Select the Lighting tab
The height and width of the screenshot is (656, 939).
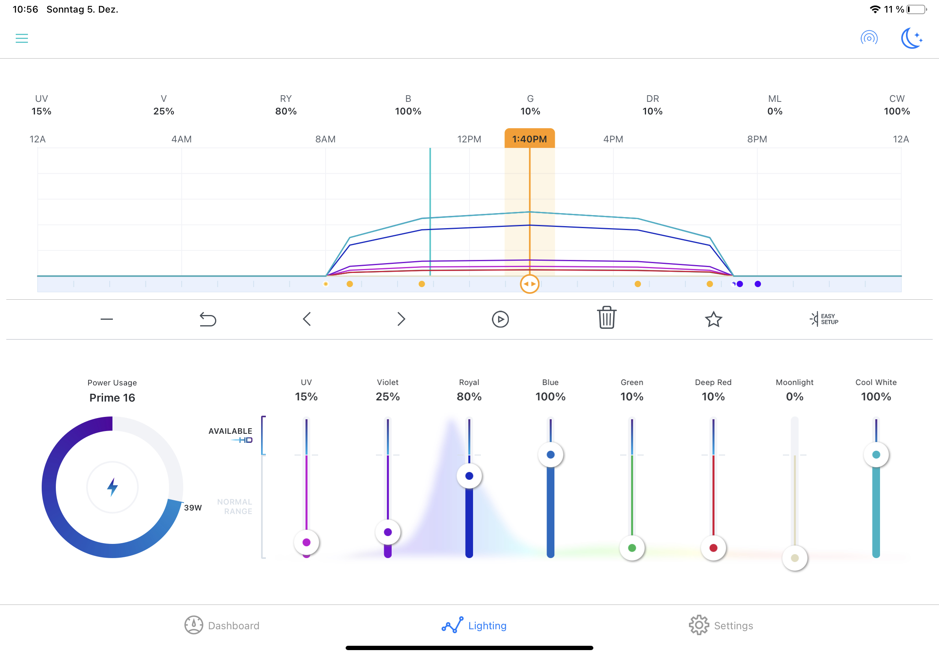click(x=474, y=625)
